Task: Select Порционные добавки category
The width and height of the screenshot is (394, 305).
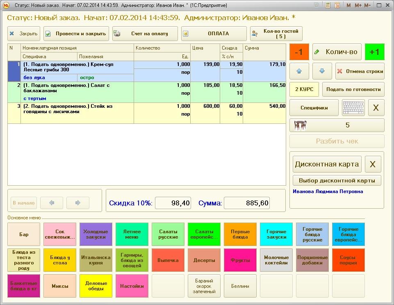Action: 312,260
